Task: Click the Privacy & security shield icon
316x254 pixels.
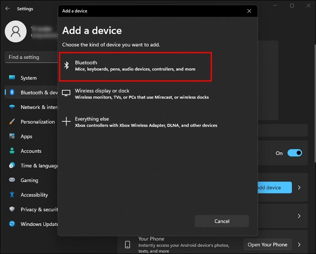Action: tap(12, 209)
